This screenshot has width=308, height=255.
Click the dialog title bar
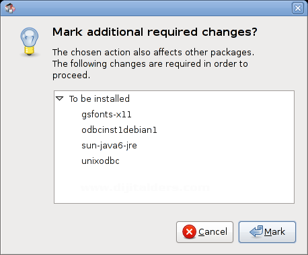153,8
